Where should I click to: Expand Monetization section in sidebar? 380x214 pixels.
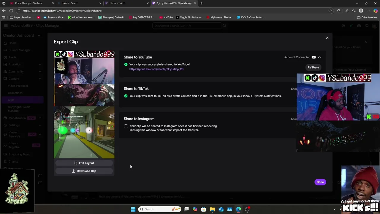coord(40,118)
